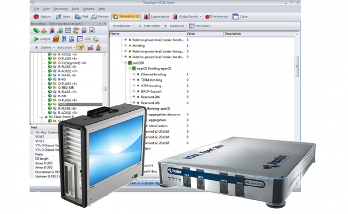348x214 pixels.
Task: Select the O-CL(Segment) <4> message
Action: tap(72, 63)
